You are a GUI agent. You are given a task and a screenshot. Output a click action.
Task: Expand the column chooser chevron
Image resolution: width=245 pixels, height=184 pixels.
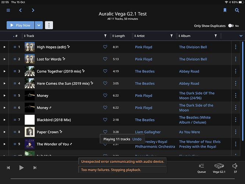click(241, 36)
